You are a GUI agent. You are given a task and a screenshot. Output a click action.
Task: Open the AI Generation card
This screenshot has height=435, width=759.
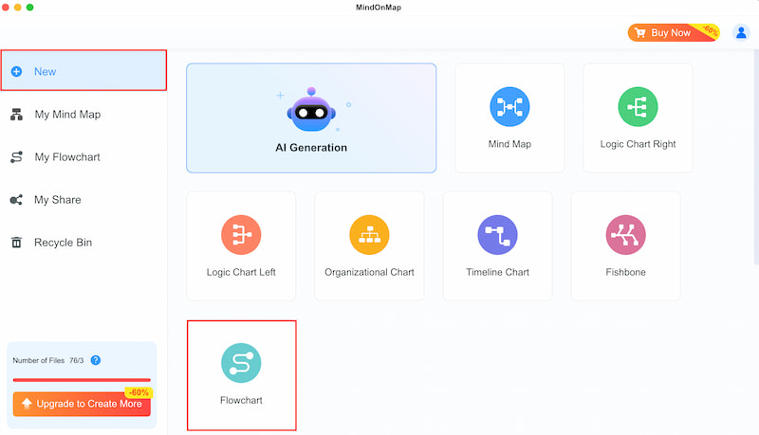pyautogui.click(x=311, y=118)
